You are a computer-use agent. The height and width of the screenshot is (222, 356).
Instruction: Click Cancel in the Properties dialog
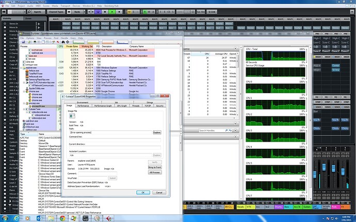159,193
